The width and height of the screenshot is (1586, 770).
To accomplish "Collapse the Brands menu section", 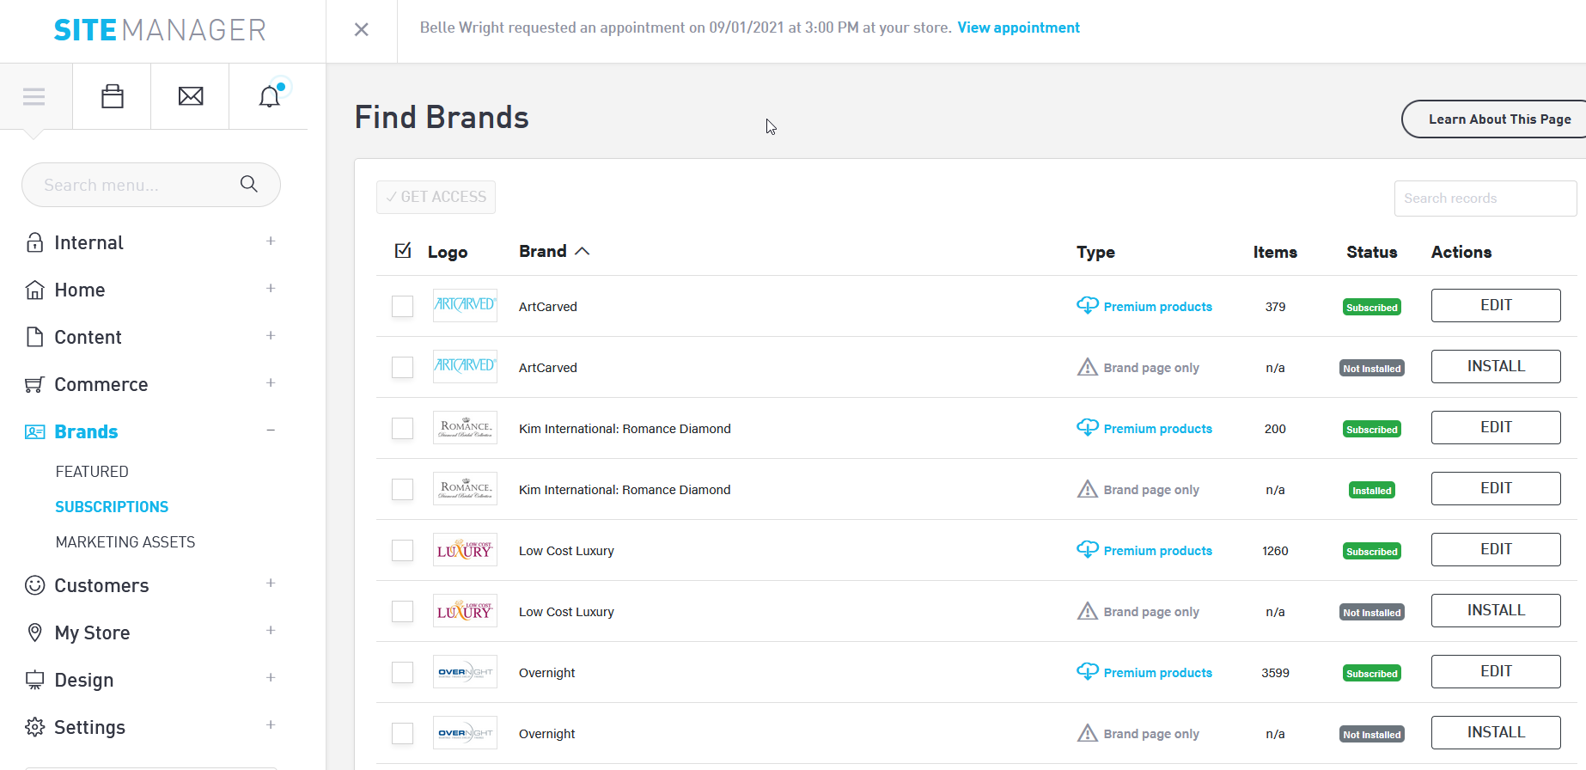I will [271, 431].
